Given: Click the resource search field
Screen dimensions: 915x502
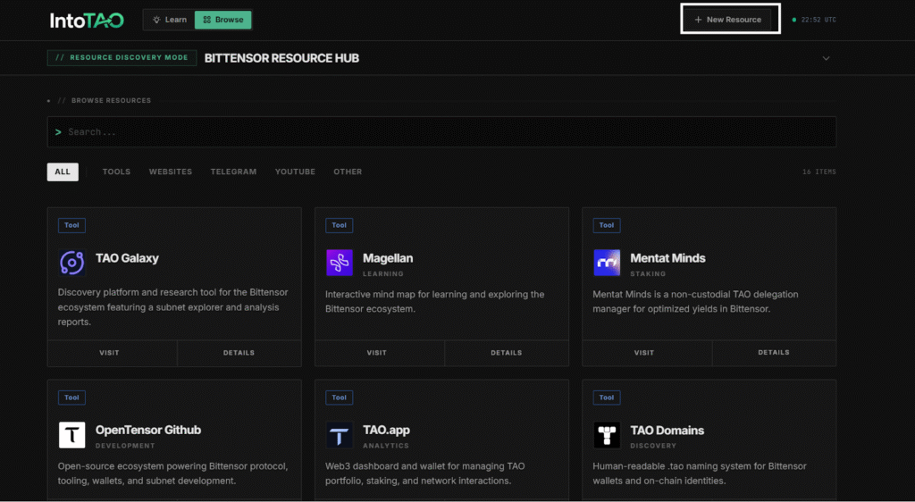Looking at the screenshot, I should (x=442, y=132).
